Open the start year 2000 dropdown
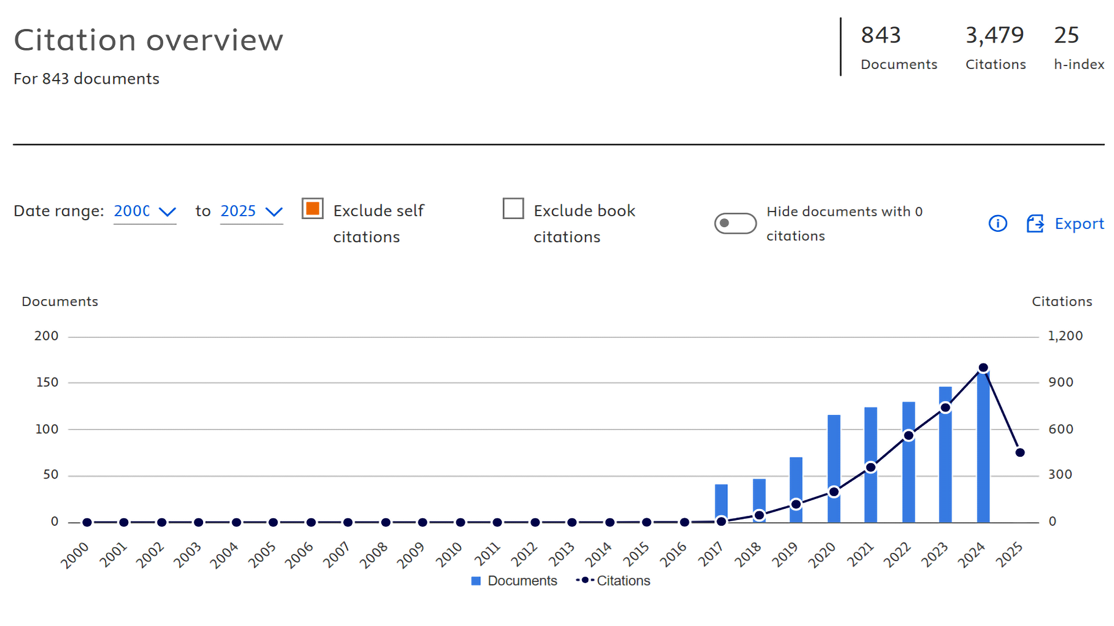 point(144,212)
